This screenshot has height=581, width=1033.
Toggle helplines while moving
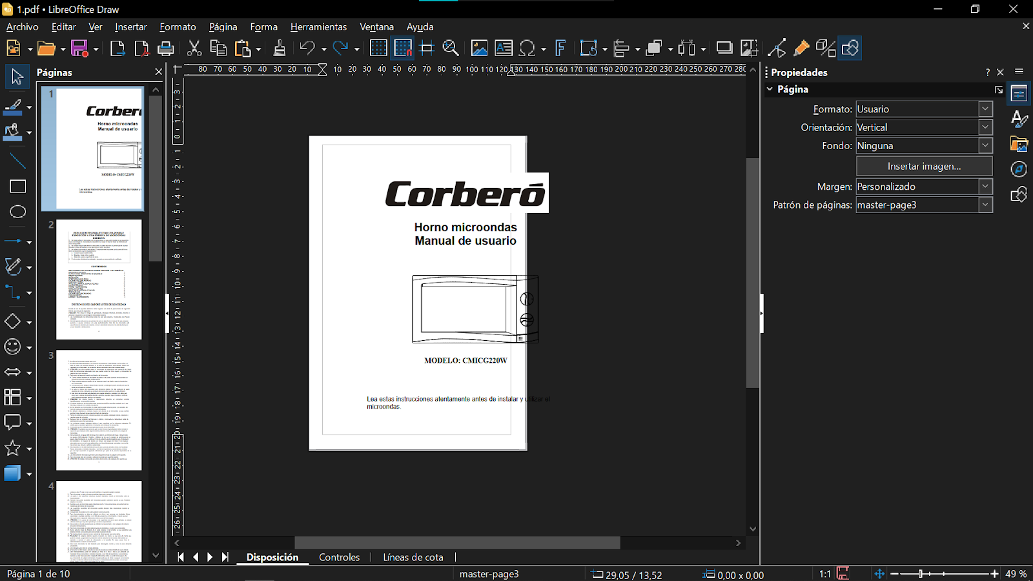427,48
